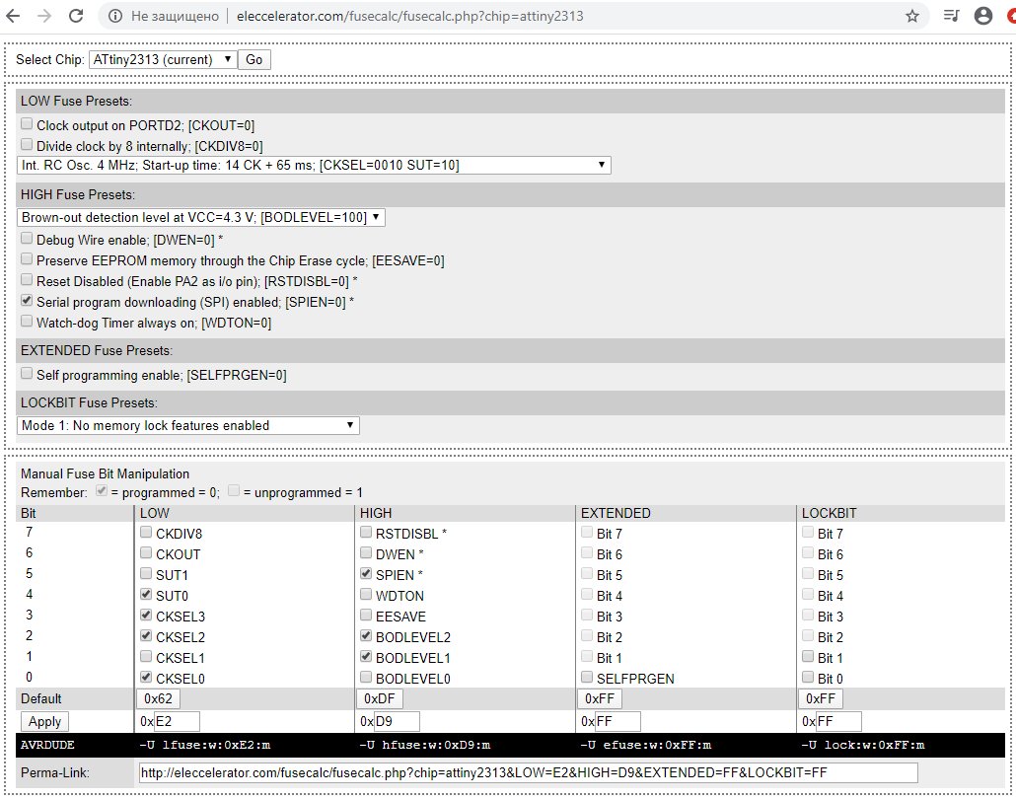
Task: Edit the LOW fuse hex field E2
Action: tap(177, 722)
